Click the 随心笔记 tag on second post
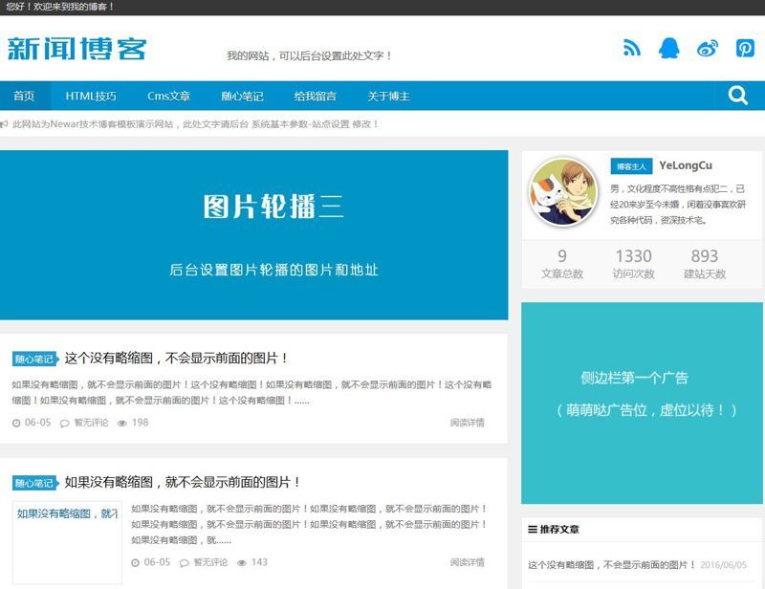The width and height of the screenshot is (765, 589). point(34,483)
